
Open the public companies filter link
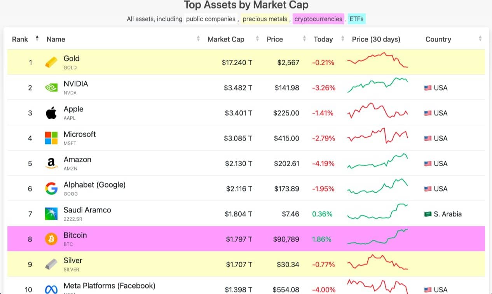click(x=211, y=19)
